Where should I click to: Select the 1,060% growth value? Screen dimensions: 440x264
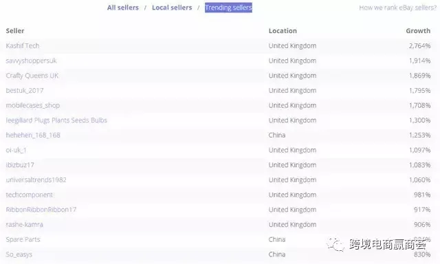(x=420, y=180)
